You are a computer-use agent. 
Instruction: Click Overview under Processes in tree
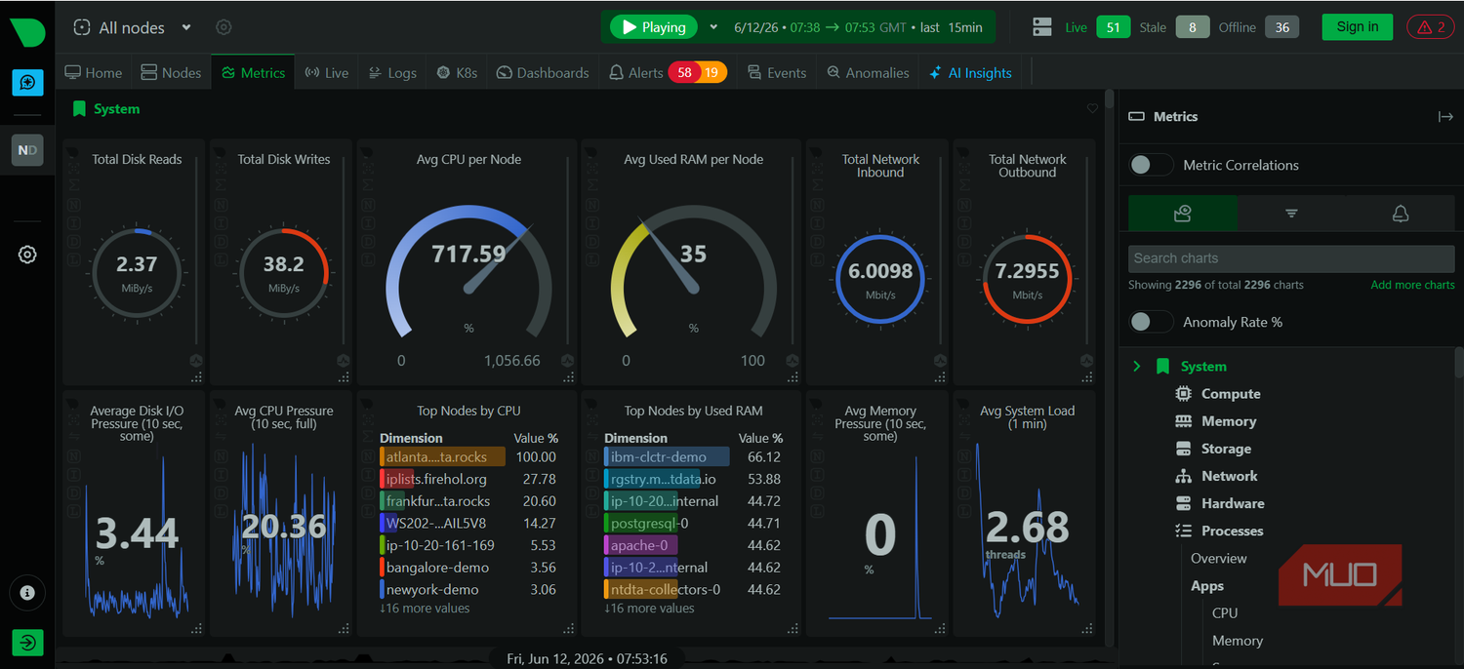pyautogui.click(x=1219, y=559)
